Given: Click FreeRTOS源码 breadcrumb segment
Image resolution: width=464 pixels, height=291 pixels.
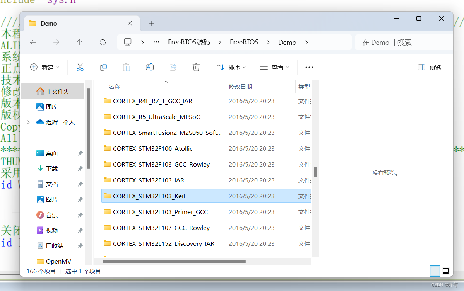Looking at the screenshot, I should point(189,42).
